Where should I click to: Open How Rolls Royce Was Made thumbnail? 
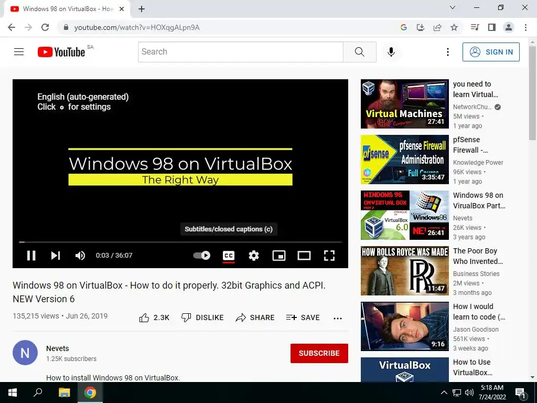404,271
